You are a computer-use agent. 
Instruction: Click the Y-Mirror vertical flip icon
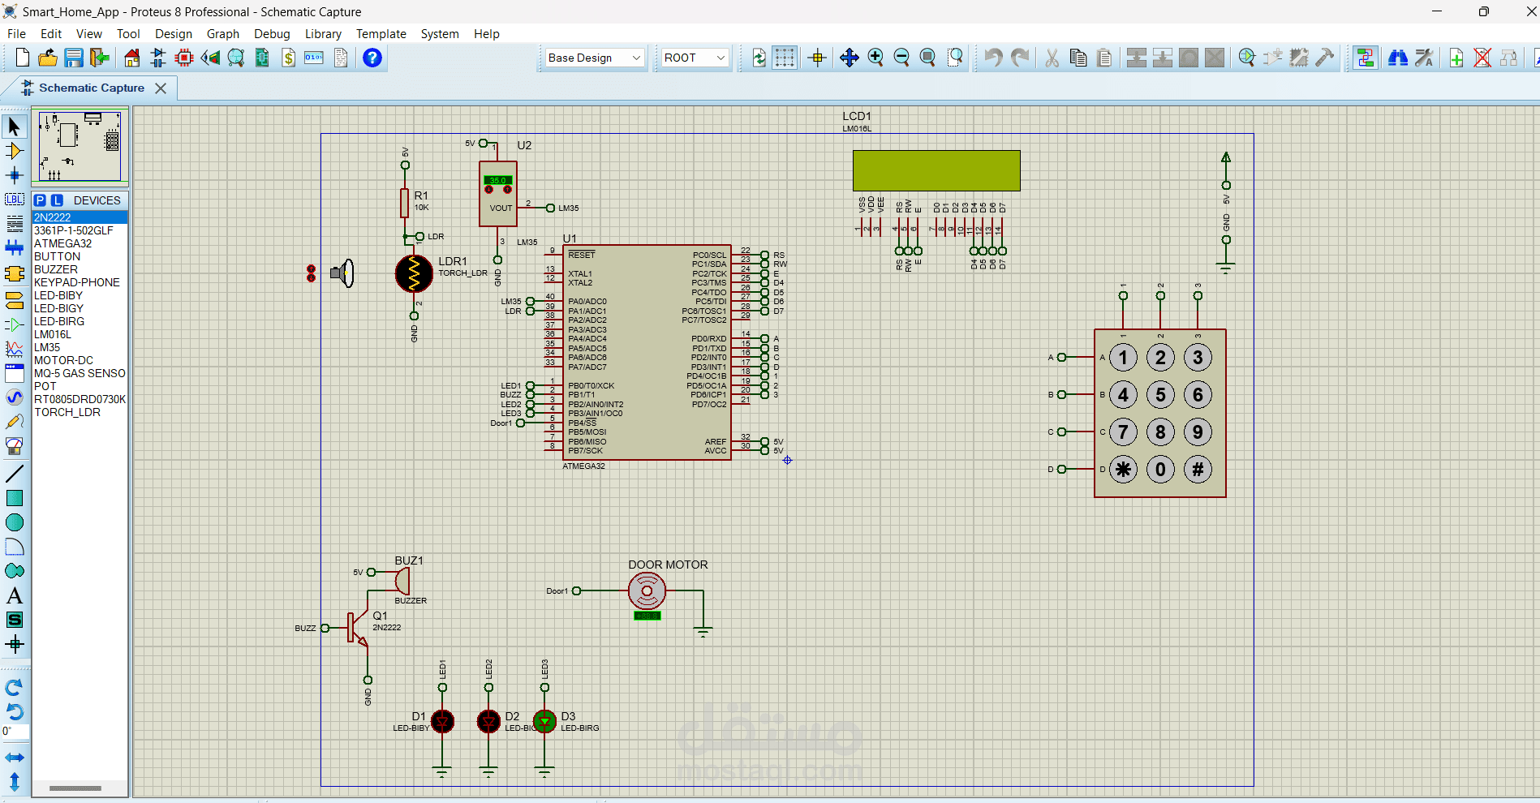coord(15,782)
